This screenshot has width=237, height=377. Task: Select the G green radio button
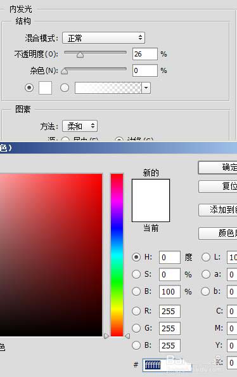click(136, 328)
